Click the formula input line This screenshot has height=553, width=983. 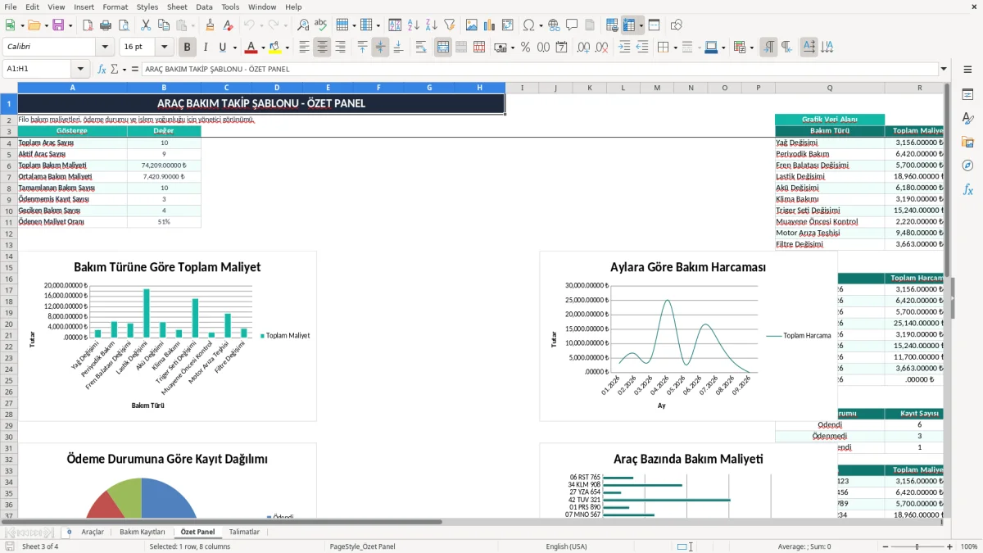coord(539,69)
